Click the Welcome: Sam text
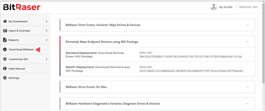Viewport: 265px width, 111px height. click(248, 7)
